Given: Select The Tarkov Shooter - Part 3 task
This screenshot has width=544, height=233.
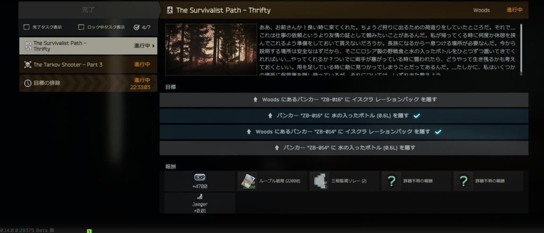Looking at the screenshot, I should click(88, 65).
